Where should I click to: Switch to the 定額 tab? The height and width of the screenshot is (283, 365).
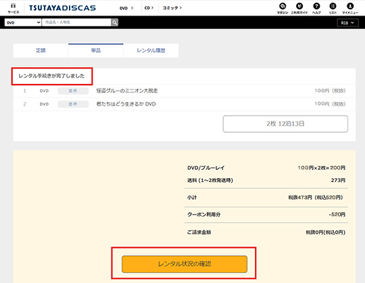(41, 50)
